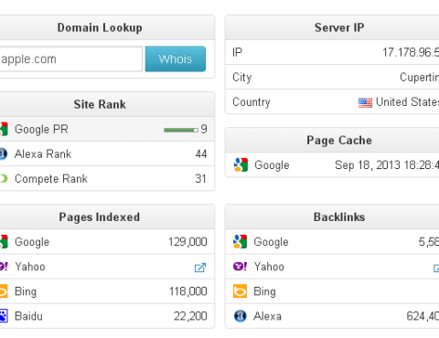Click the Yahoo icon in Backlinks
The height and width of the screenshot is (338, 439).
[x=241, y=267]
